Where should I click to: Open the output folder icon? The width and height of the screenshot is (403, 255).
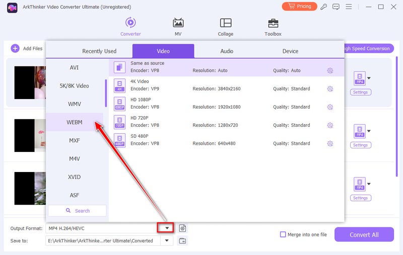182,240
